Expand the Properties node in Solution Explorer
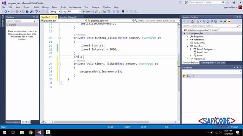Image resolution: width=243 pixels, height=136 pixels. click(x=187, y=37)
